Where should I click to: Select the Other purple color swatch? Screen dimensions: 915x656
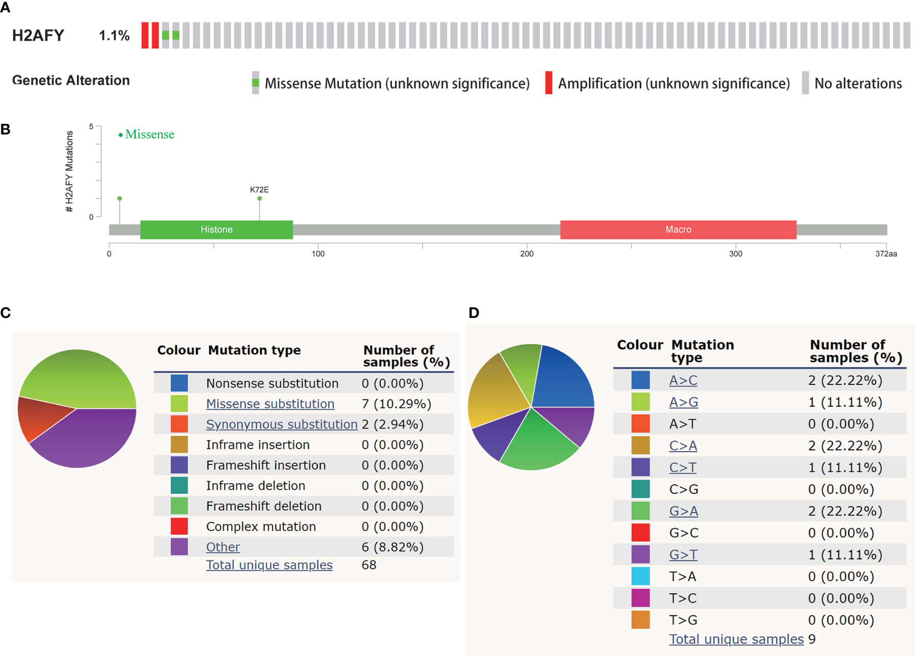click(179, 547)
